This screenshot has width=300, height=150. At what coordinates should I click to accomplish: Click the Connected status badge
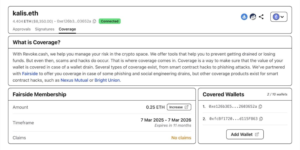point(109,21)
